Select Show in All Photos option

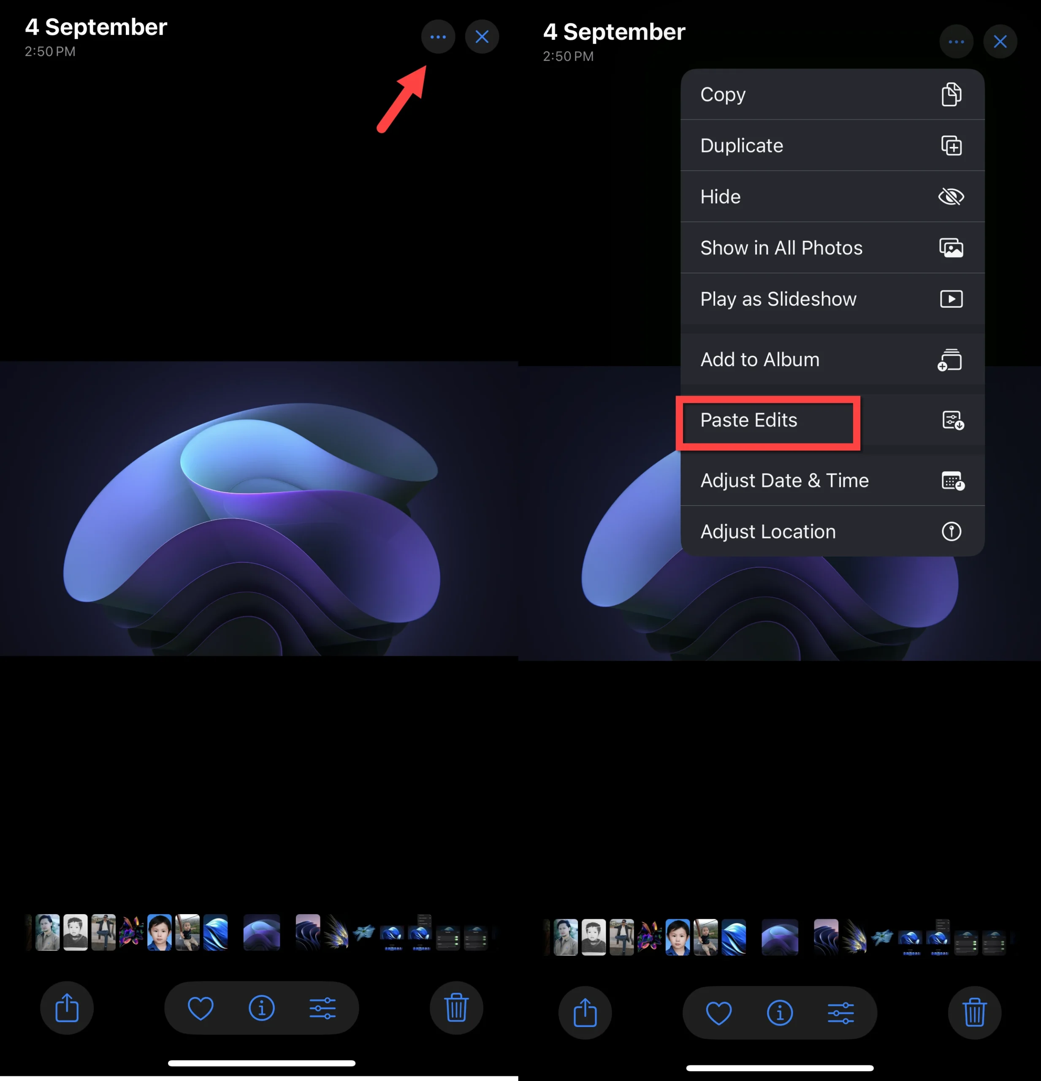tap(832, 247)
